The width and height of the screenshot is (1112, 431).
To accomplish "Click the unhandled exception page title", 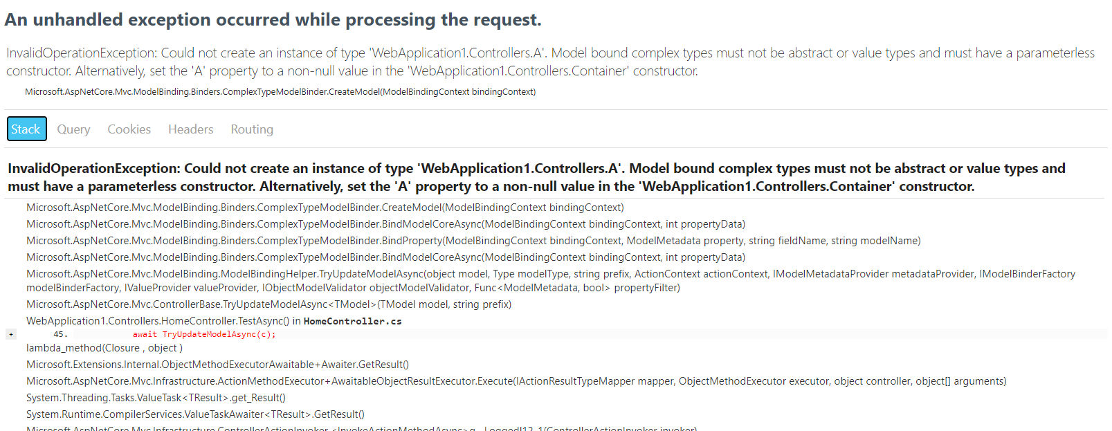I will click(273, 19).
